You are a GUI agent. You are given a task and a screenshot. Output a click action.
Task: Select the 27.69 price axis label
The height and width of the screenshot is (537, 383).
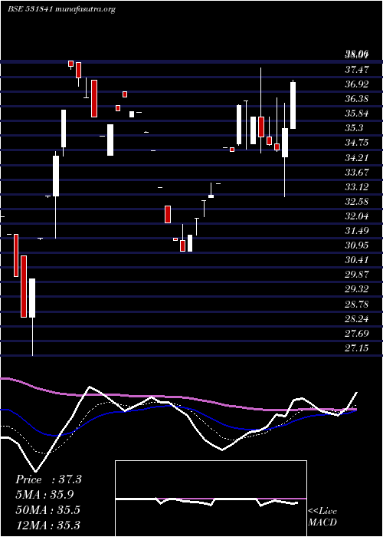click(x=357, y=333)
